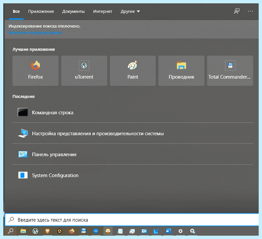The width and height of the screenshot is (262, 239).
Task: Click the feedback icon in search header
Action: (237, 11)
